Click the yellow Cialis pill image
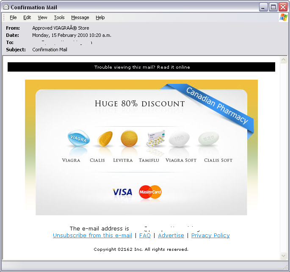The height and width of the screenshot is (272, 290). [105, 139]
